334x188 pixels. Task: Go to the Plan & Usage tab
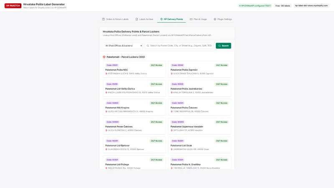pyautogui.click(x=198, y=19)
